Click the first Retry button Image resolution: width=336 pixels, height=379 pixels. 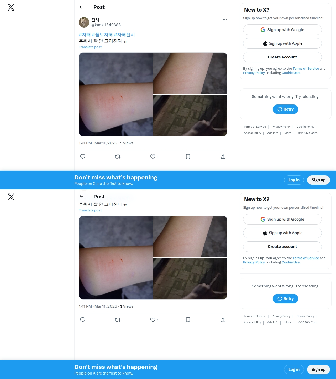point(285,109)
